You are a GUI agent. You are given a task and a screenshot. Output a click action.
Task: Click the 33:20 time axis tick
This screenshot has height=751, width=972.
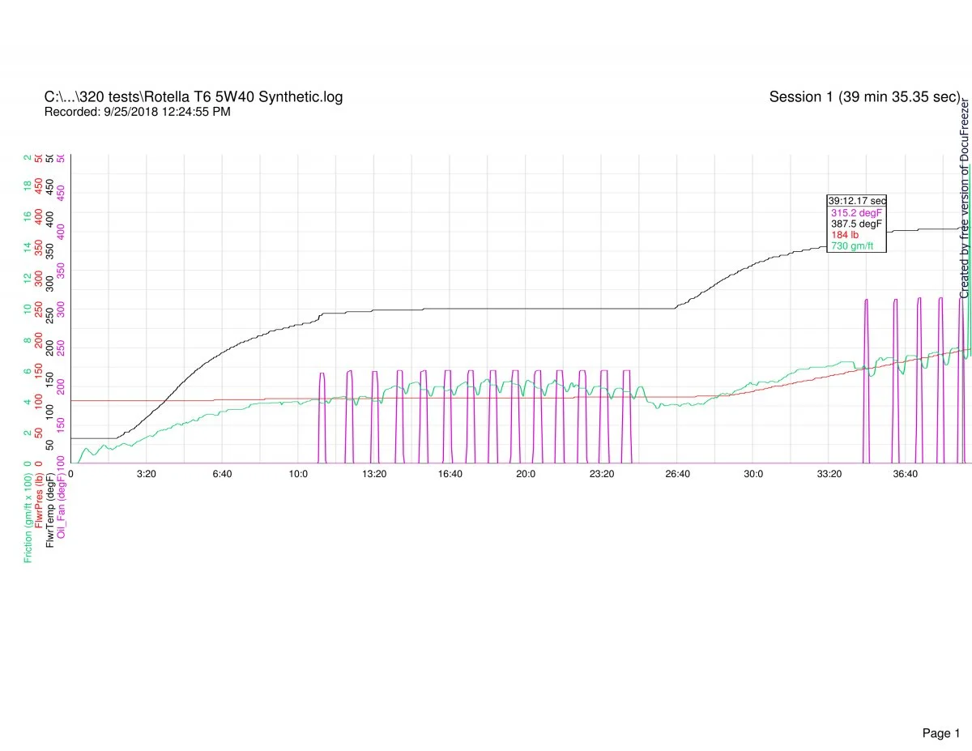pyautogui.click(x=829, y=473)
